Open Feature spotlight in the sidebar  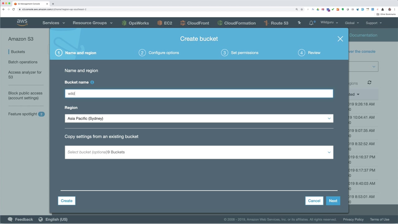click(x=26, y=114)
